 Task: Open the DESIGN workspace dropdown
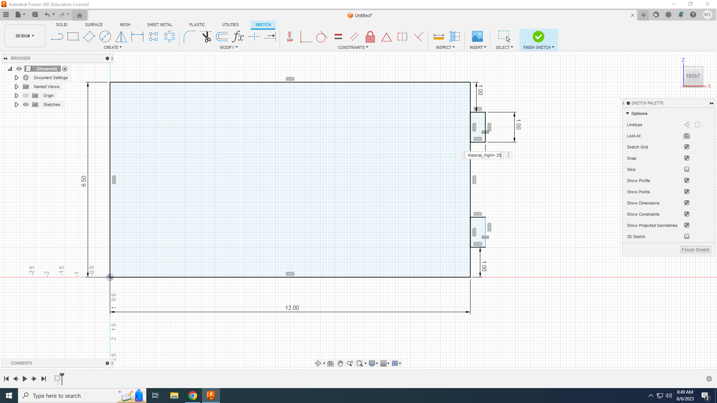click(x=25, y=36)
